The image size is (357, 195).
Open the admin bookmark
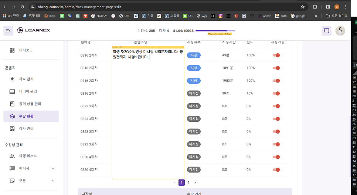tap(265, 16)
